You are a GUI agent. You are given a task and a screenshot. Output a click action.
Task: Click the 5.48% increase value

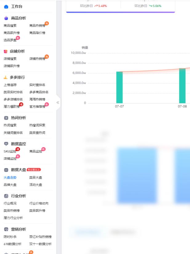coord(103,6)
